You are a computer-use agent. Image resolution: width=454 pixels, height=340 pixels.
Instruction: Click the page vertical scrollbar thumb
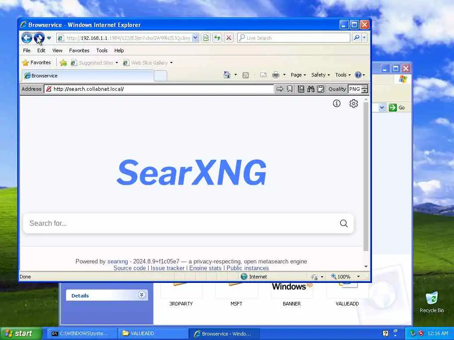366,176
